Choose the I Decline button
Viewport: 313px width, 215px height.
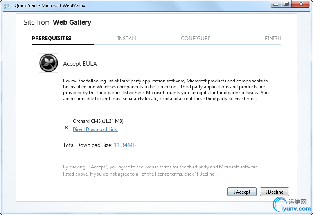coord(274,192)
